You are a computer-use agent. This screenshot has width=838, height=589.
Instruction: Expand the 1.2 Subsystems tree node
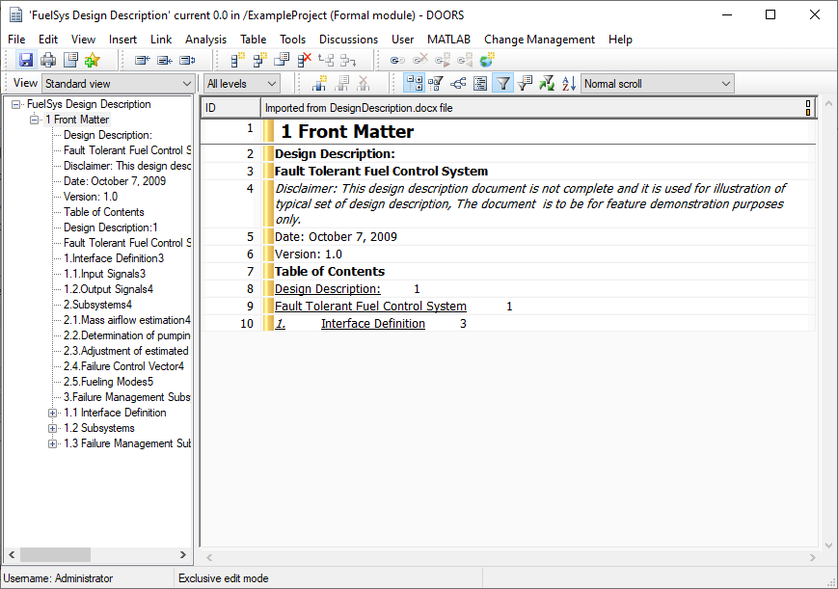pyautogui.click(x=53, y=428)
